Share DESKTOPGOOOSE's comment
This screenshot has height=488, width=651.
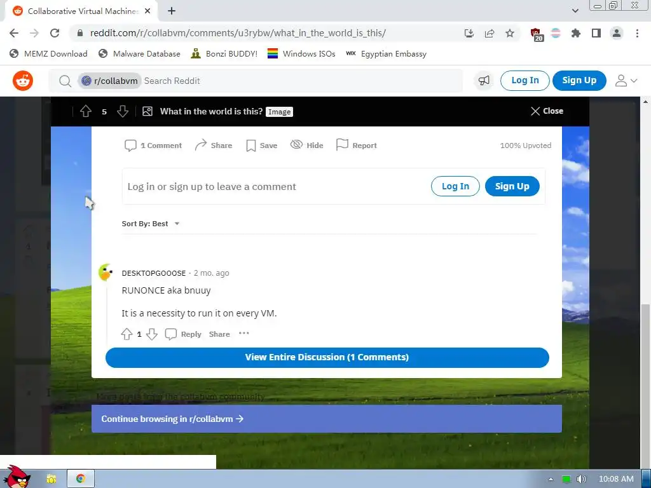219,334
